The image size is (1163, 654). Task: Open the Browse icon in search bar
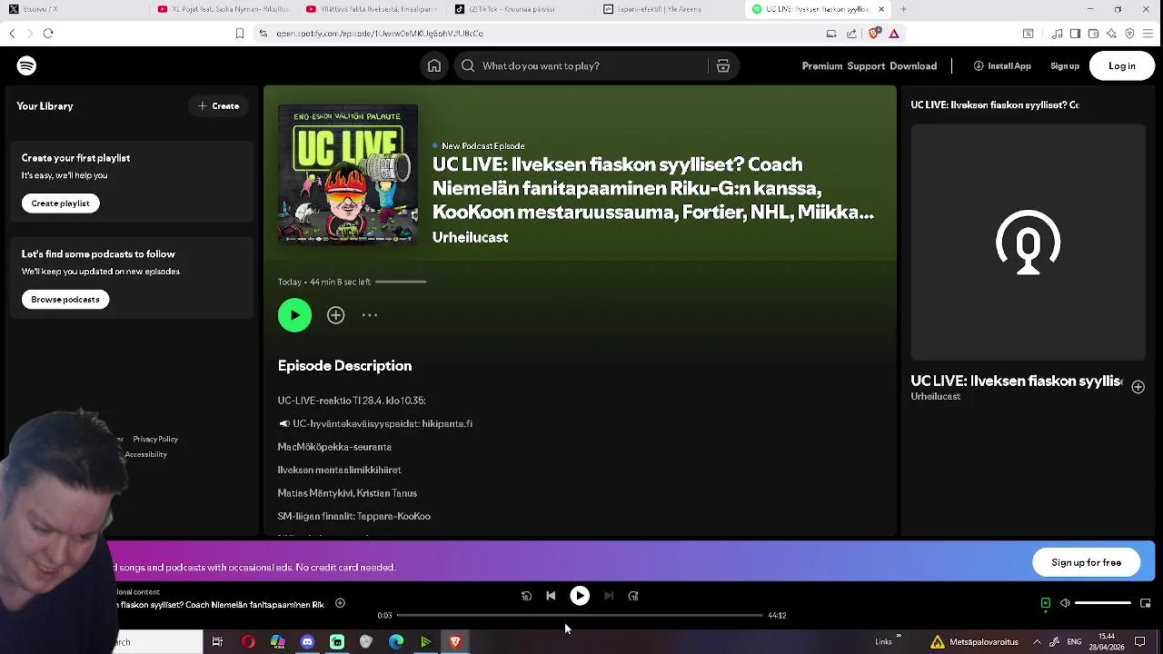tap(723, 65)
